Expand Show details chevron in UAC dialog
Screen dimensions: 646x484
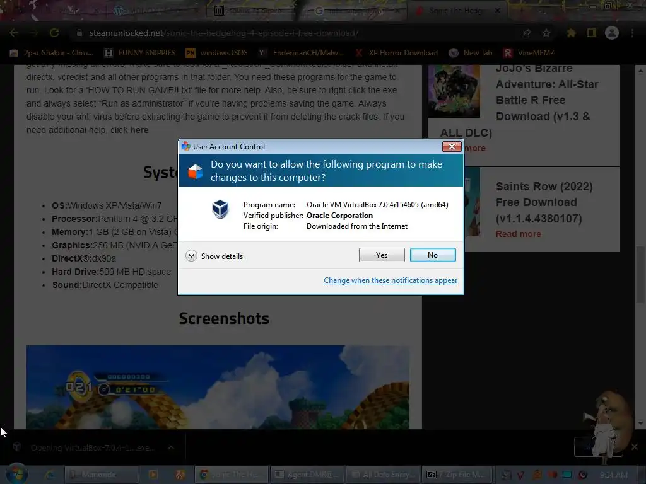[191, 256]
